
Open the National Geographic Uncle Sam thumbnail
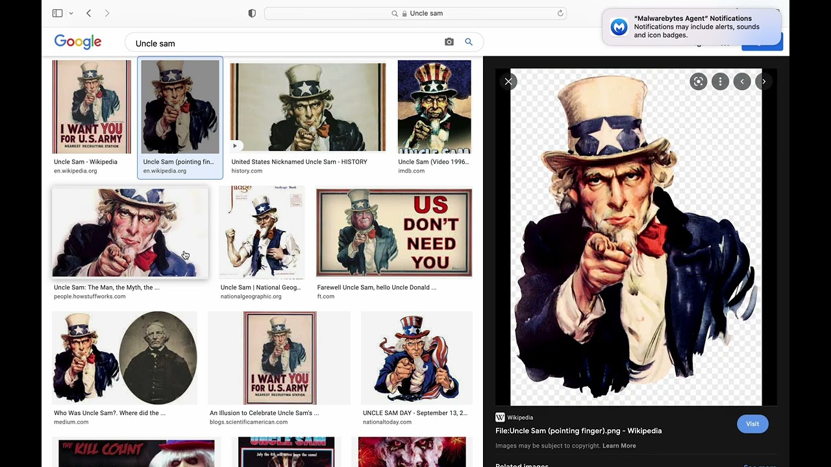[262, 232]
